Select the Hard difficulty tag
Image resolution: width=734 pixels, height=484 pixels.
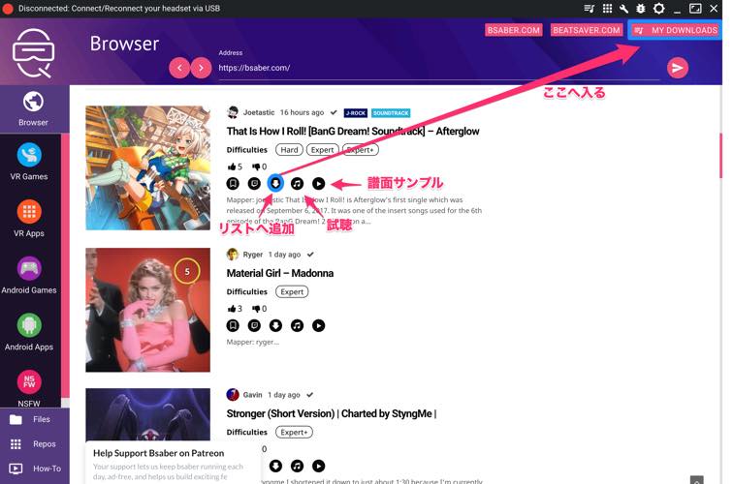[289, 150]
